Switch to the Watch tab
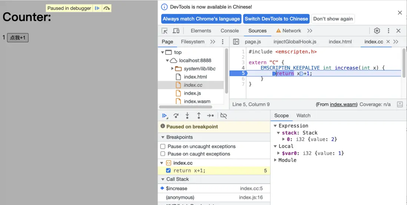The image size is (407, 205). pyautogui.click(x=303, y=115)
